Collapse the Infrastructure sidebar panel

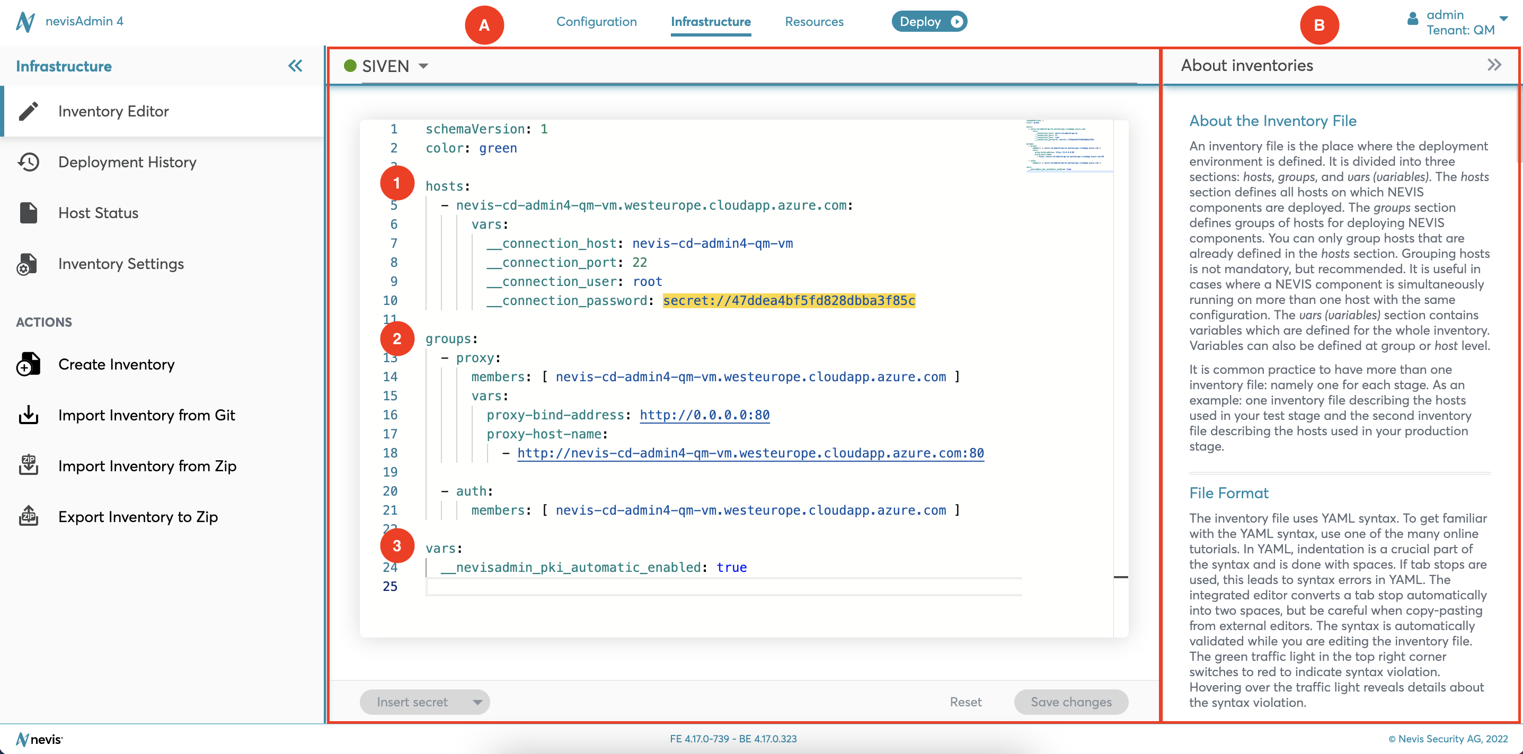click(295, 66)
